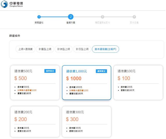Image resolution: width=166 pixels, height=139 pixels.
Task: Click the Chunghwa Telecom logo
Action: click(x=12, y=4)
